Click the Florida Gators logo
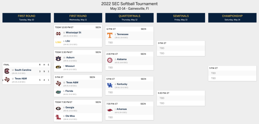Screen dimensions: 259x124 [58, 92]
